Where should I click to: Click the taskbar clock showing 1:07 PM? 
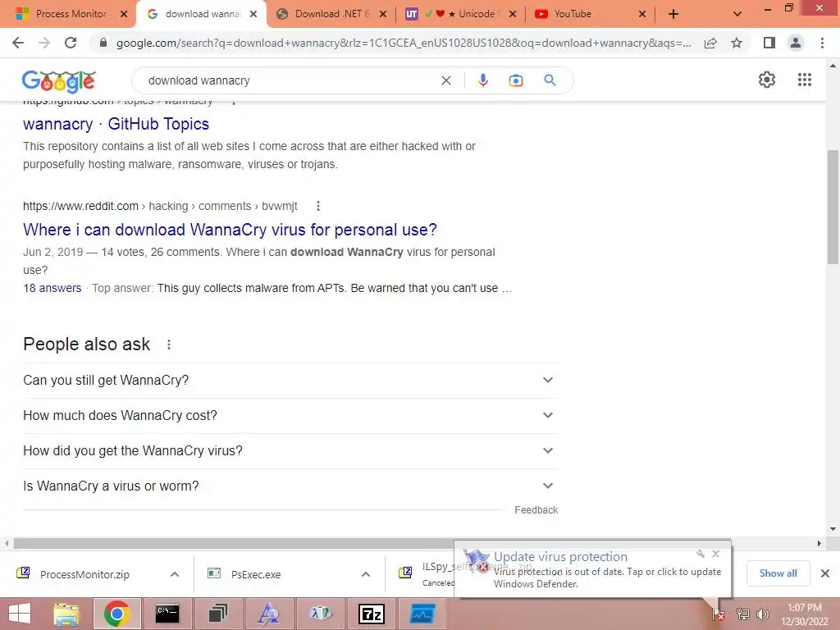(804, 614)
